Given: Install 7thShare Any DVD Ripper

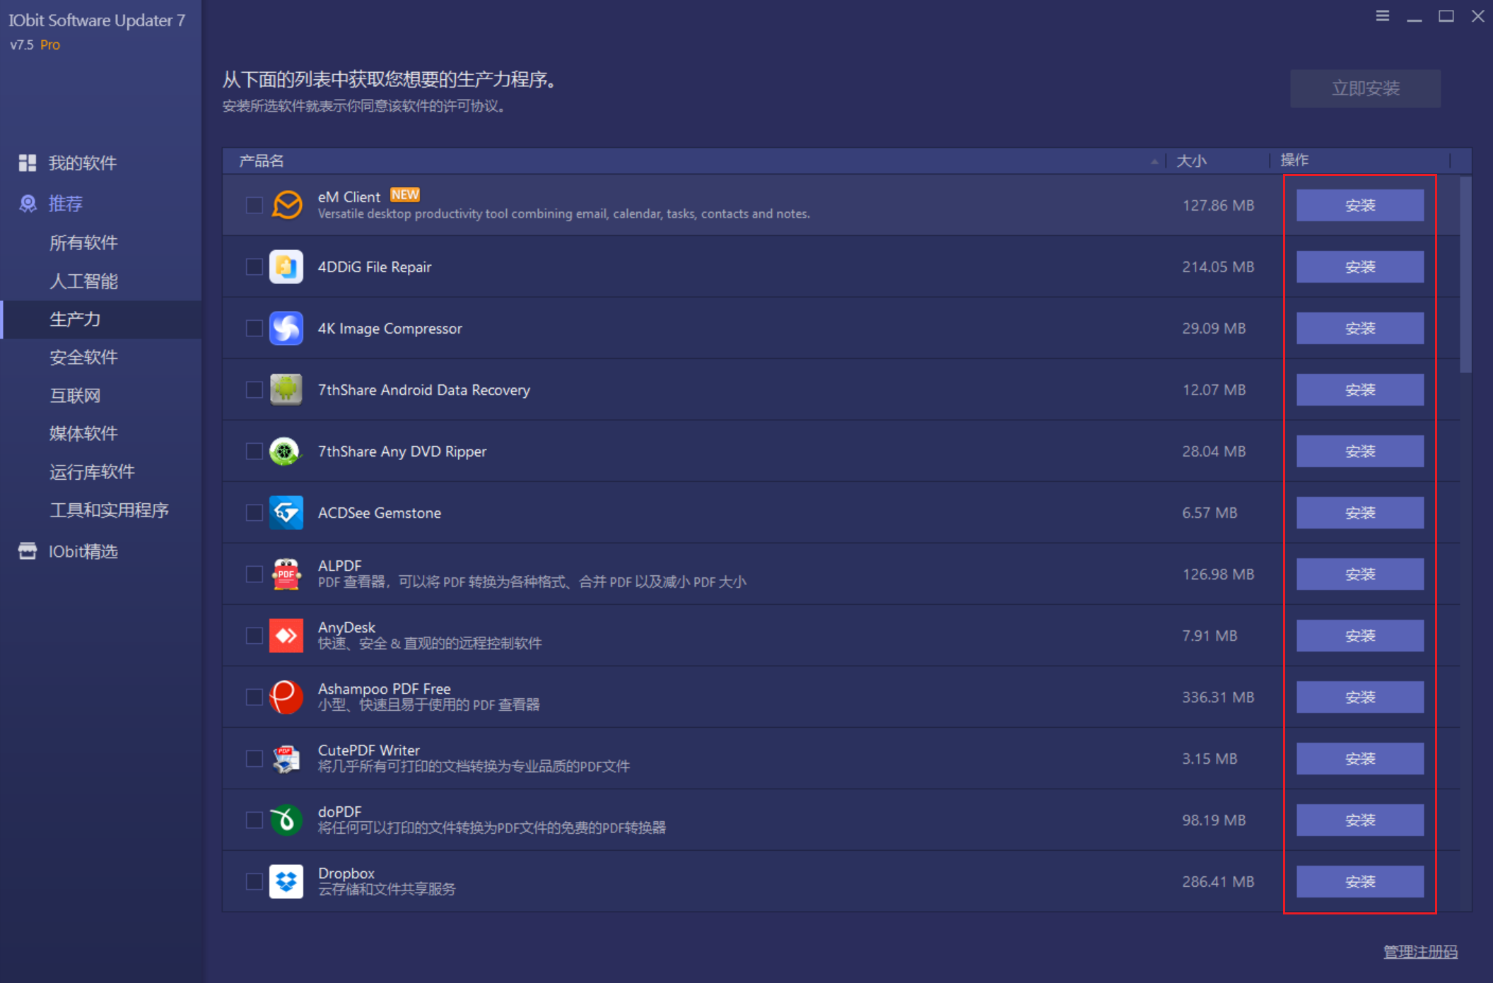Looking at the screenshot, I should [x=1359, y=451].
